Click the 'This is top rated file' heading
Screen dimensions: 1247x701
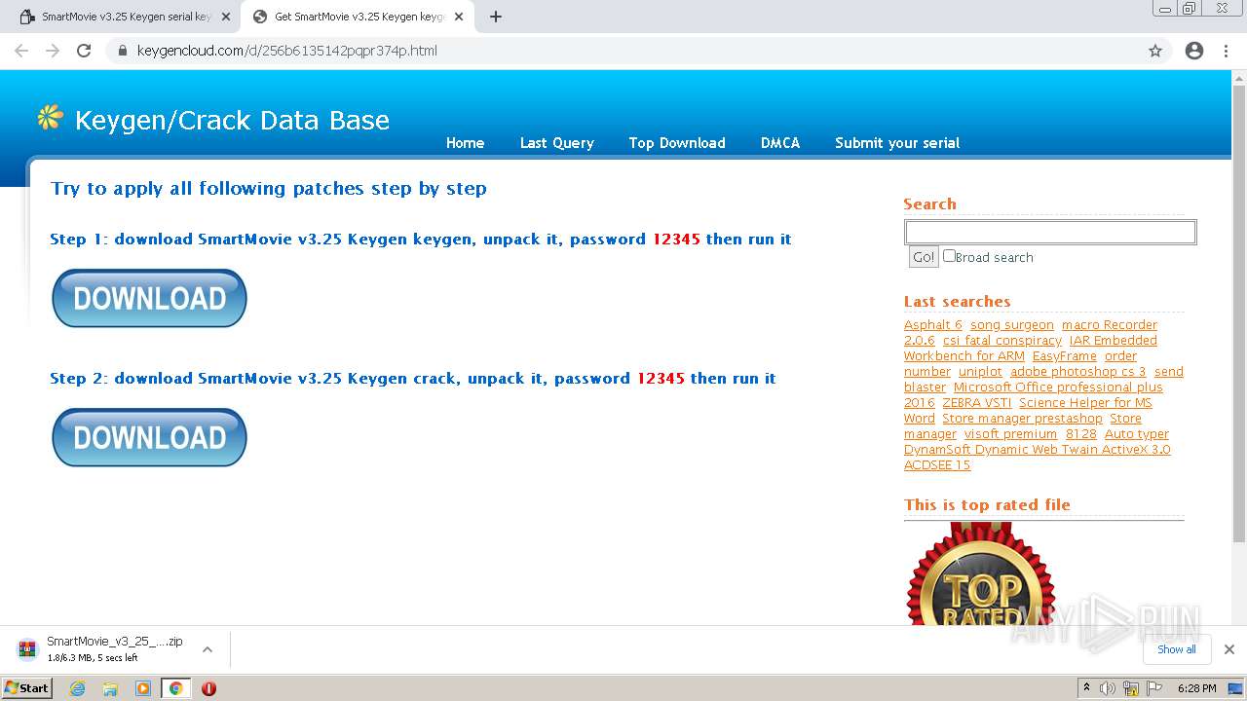click(x=987, y=505)
